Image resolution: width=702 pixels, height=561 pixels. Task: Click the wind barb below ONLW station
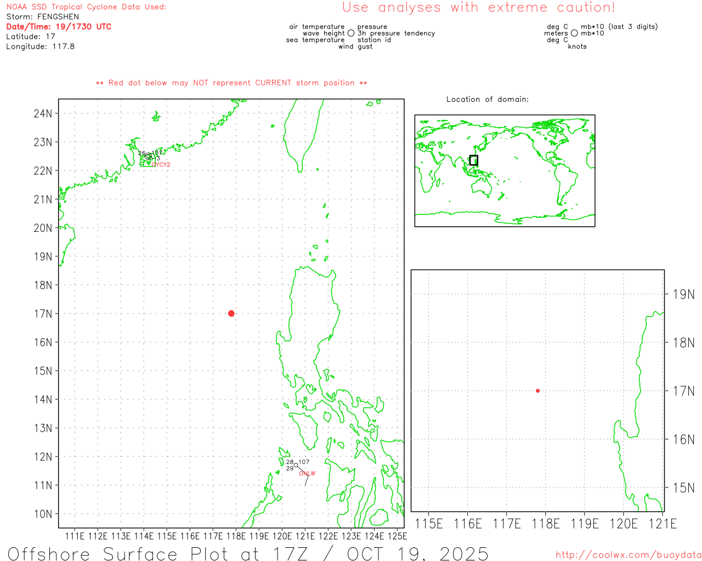coord(307,480)
